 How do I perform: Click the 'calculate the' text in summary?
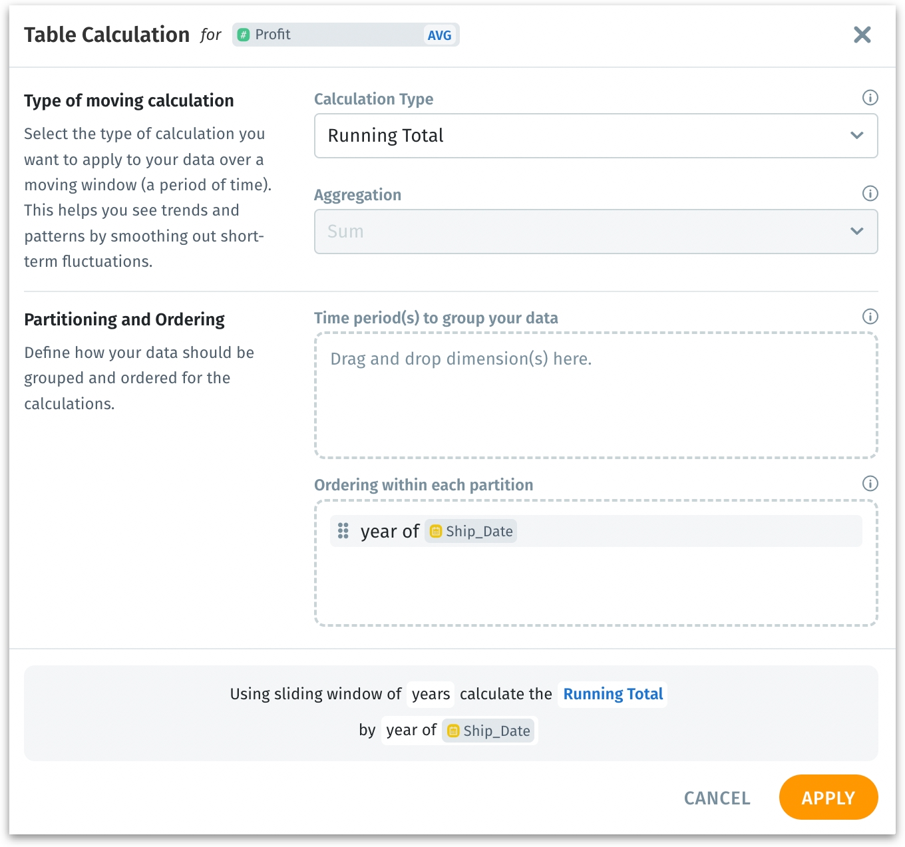(506, 694)
